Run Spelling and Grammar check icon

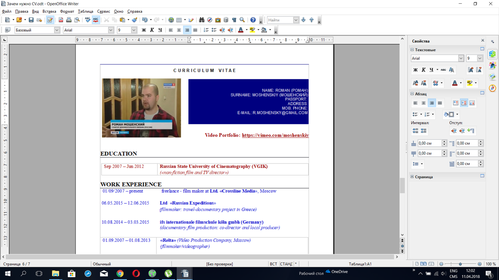[88, 20]
